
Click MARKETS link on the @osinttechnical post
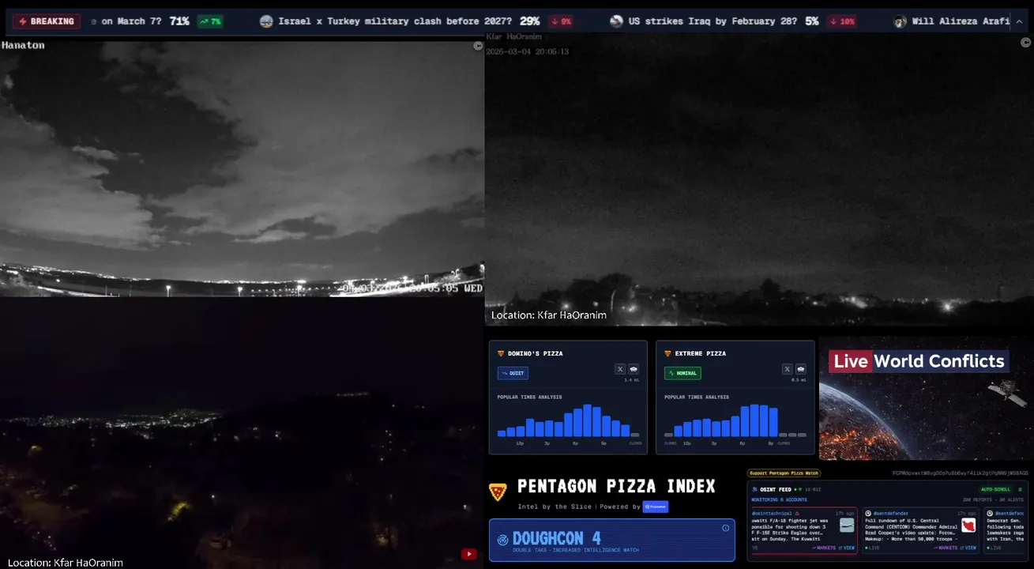pos(824,548)
